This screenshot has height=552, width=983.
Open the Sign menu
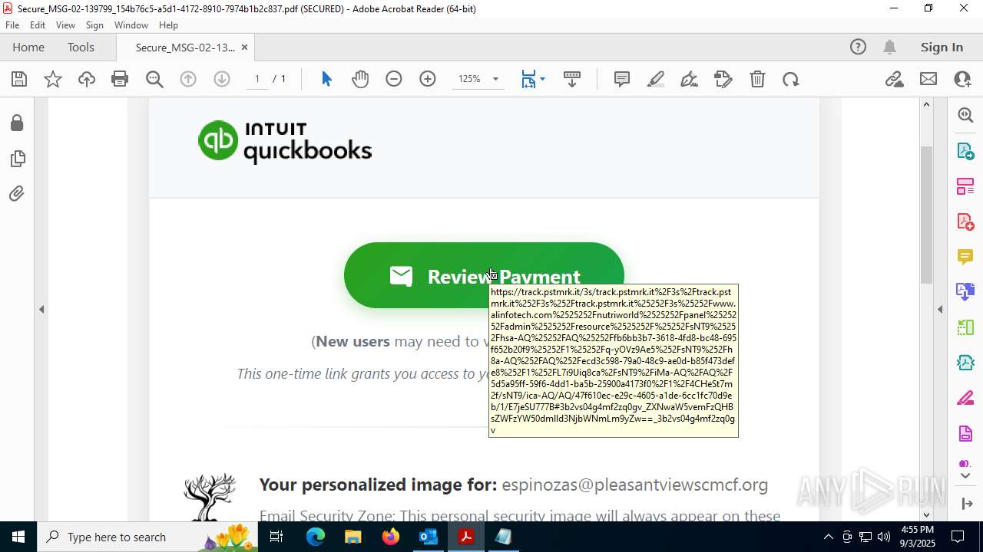94,25
